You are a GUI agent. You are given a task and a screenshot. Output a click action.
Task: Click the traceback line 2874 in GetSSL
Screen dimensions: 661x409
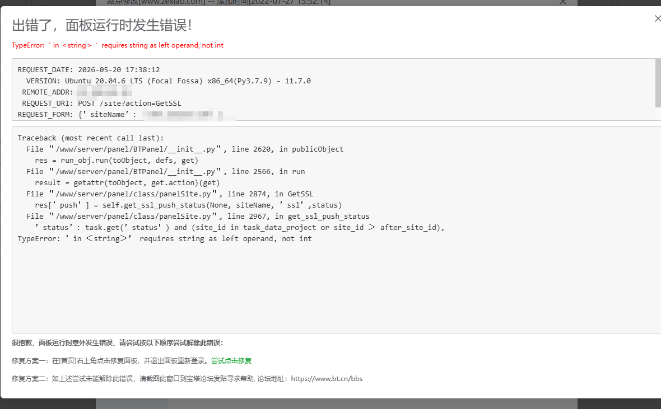click(170, 194)
